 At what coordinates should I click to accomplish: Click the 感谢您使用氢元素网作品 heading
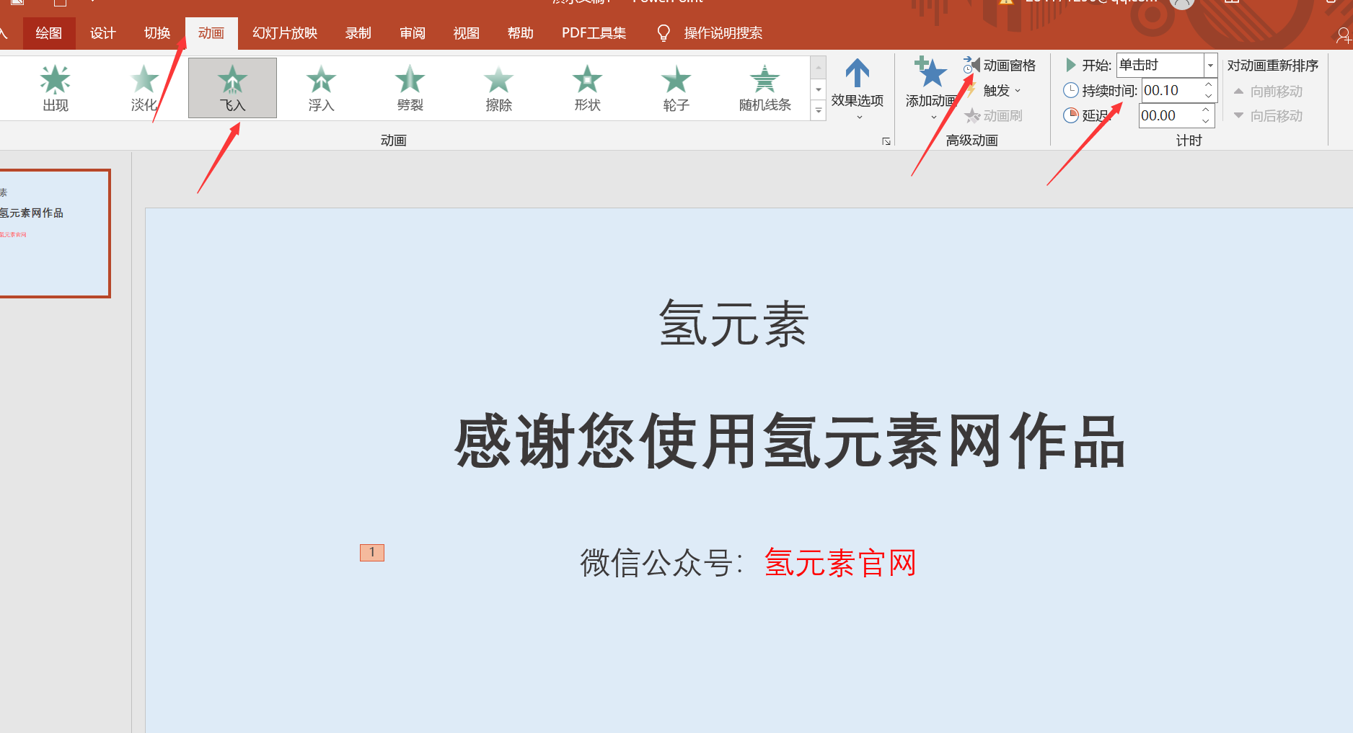click(790, 441)
